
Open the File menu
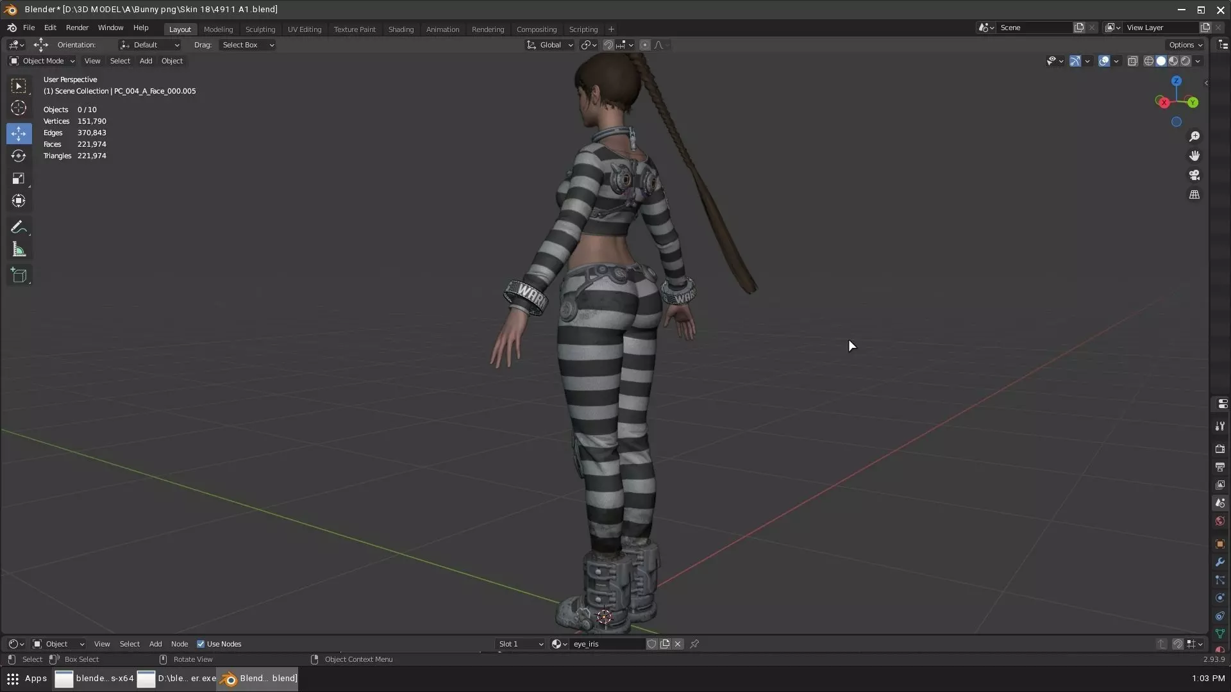[x=29, y=28]
